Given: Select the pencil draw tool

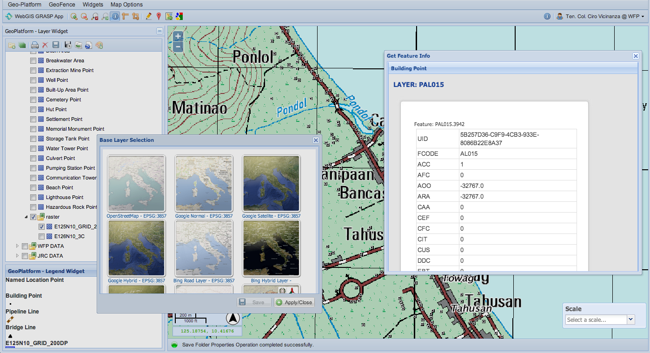Looking at the screenshot, I should pyautogui.click(x=148, y=16).
